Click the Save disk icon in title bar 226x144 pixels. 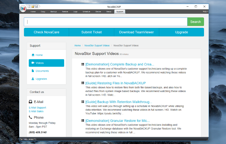(36, 6)
